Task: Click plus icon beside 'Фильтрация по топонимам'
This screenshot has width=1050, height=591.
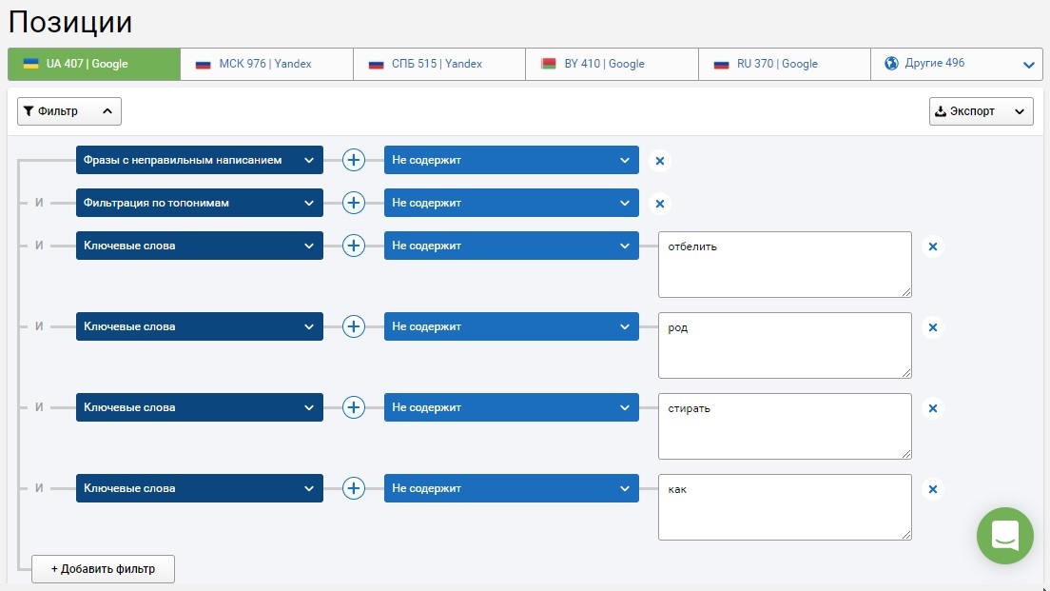Action: click(354, 203)
